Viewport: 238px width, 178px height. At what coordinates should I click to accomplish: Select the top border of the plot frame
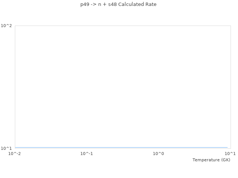(123, 26)
